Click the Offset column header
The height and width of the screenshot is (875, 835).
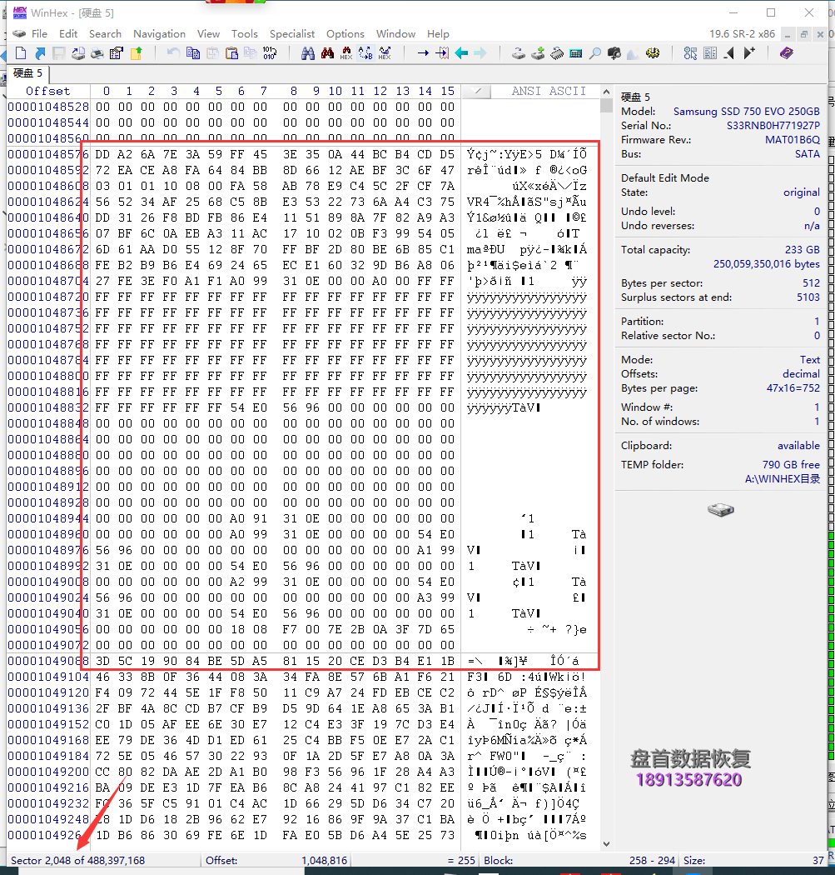pyautogui.click(x=48, y=91)
